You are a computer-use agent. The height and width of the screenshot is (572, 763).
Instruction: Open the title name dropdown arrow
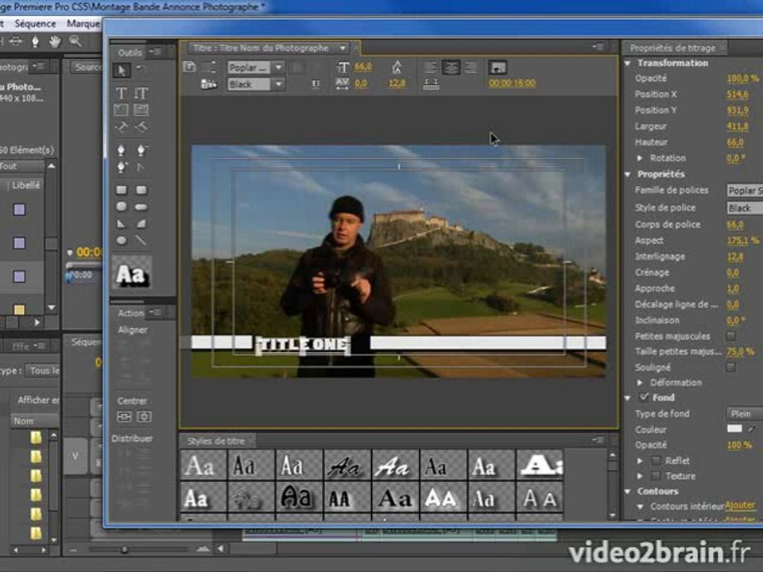pyautogui.click(x=343, y=48)
